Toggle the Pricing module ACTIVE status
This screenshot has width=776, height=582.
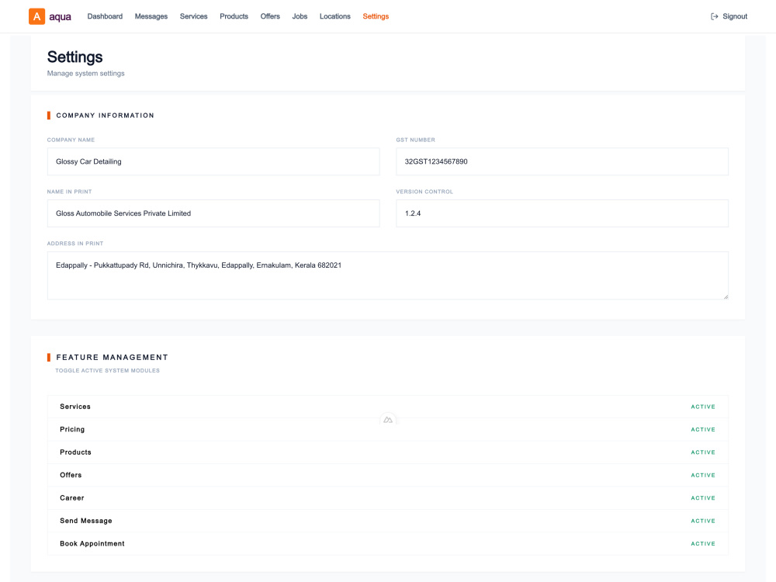(703, 430)
